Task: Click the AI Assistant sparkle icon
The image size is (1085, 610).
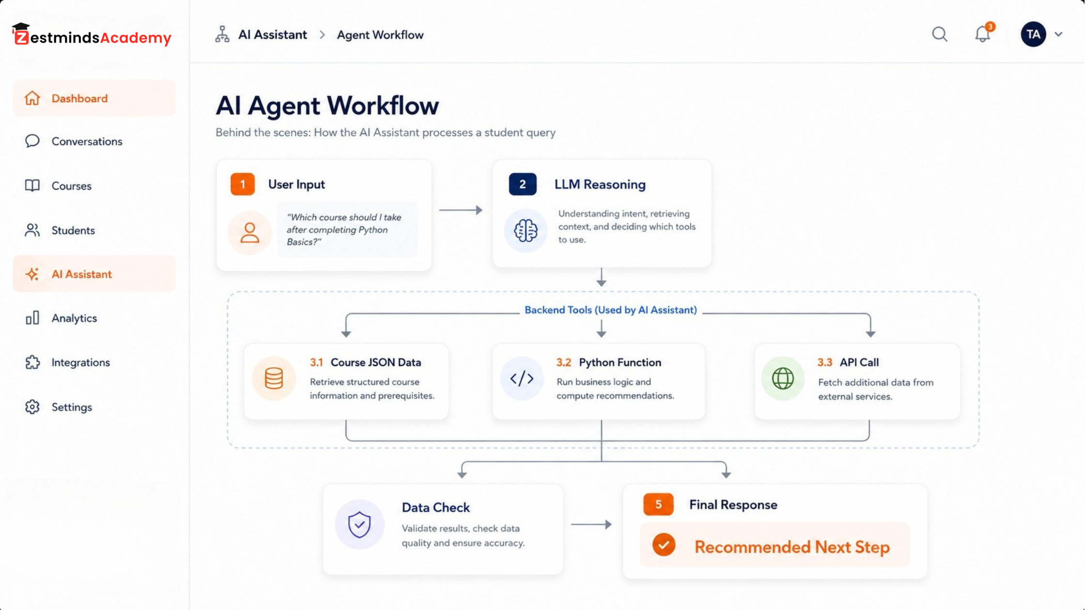Action: tap(32, 274)
